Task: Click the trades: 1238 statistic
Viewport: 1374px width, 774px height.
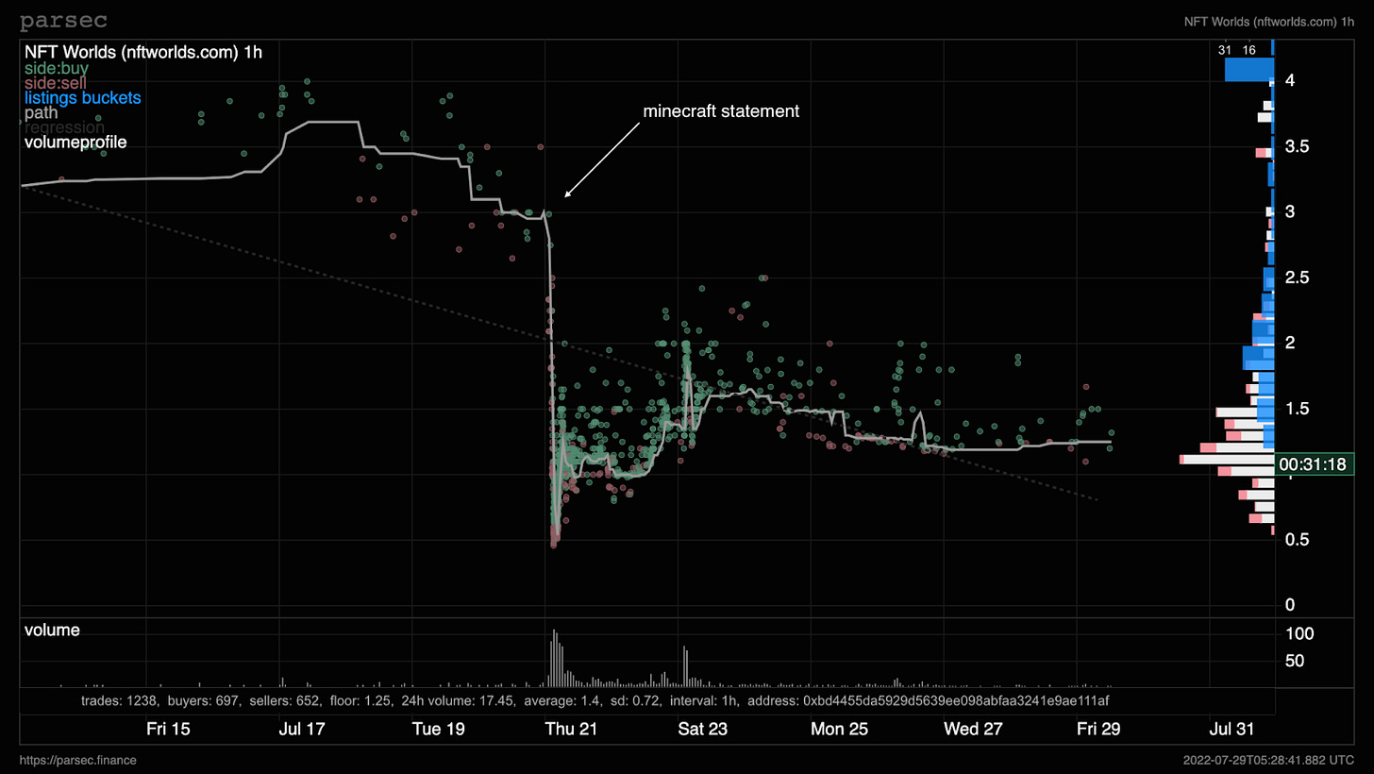Action: (119, 701)
